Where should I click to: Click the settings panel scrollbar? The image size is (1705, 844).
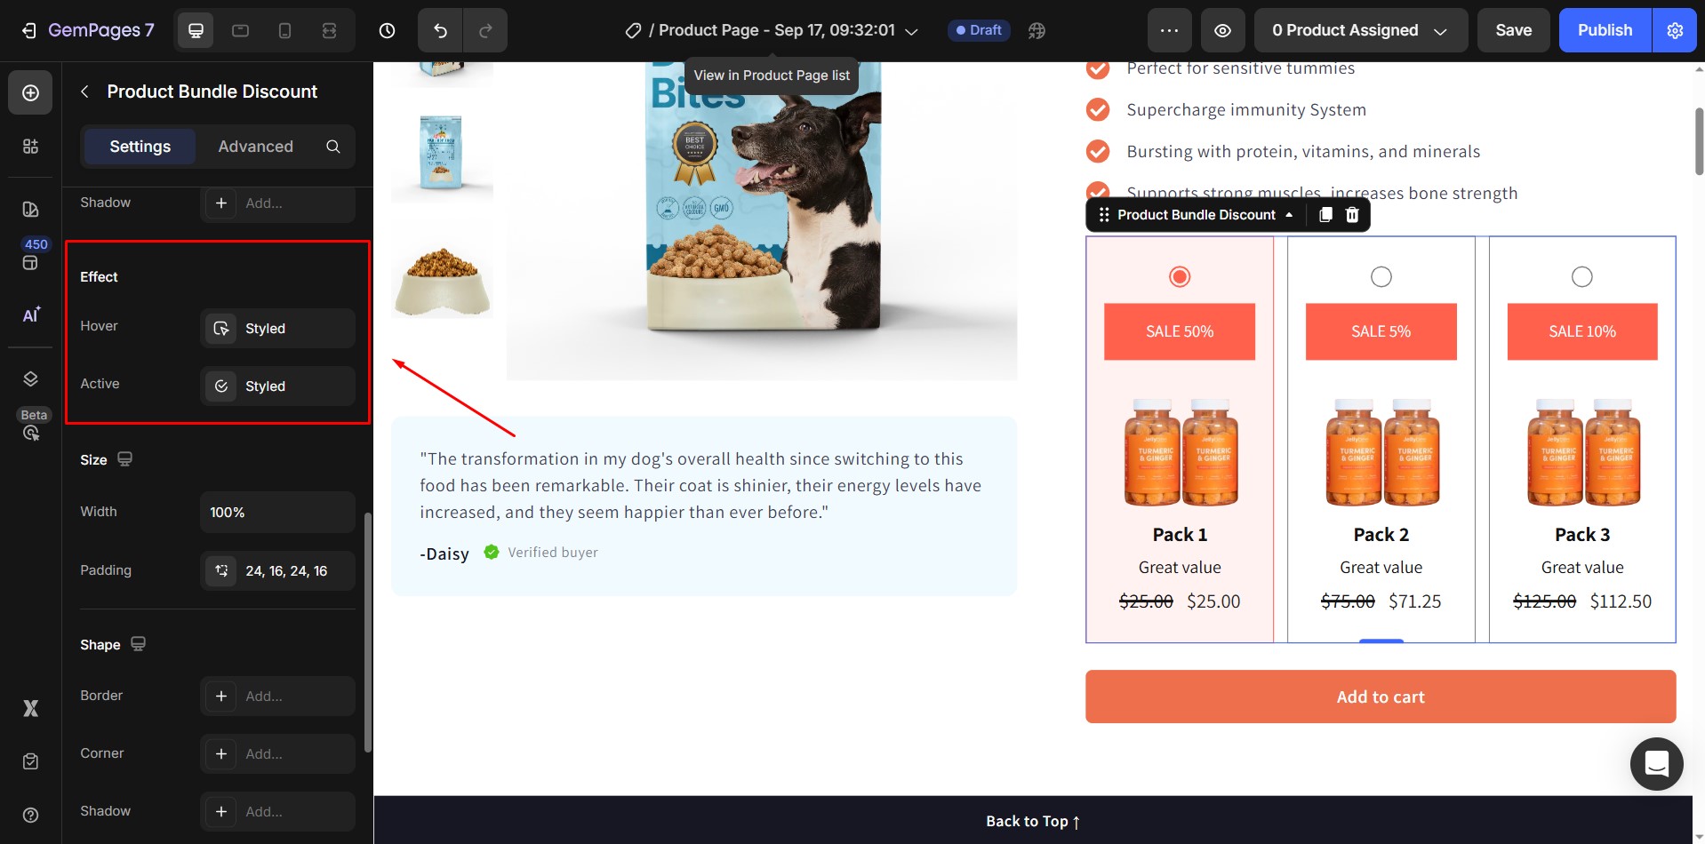point(368,633)
